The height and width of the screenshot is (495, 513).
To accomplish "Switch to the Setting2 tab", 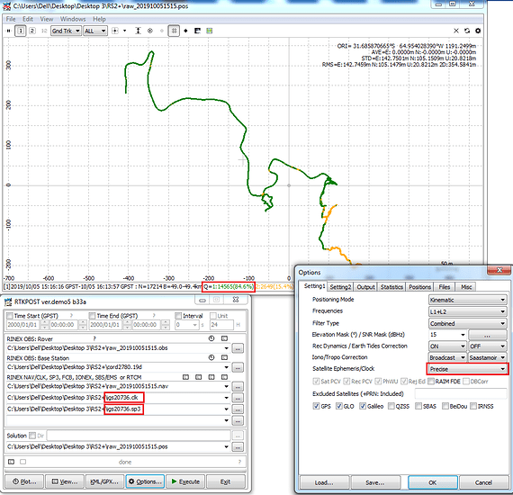I will tap(340, 287).
